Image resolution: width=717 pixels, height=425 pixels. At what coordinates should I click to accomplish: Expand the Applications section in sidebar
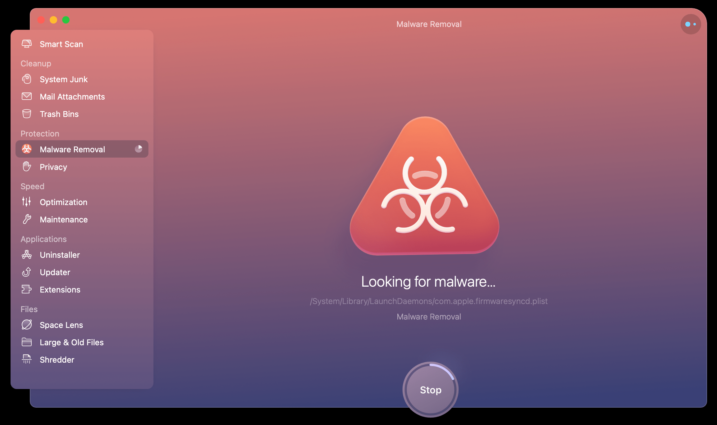(x=43, y=239)
